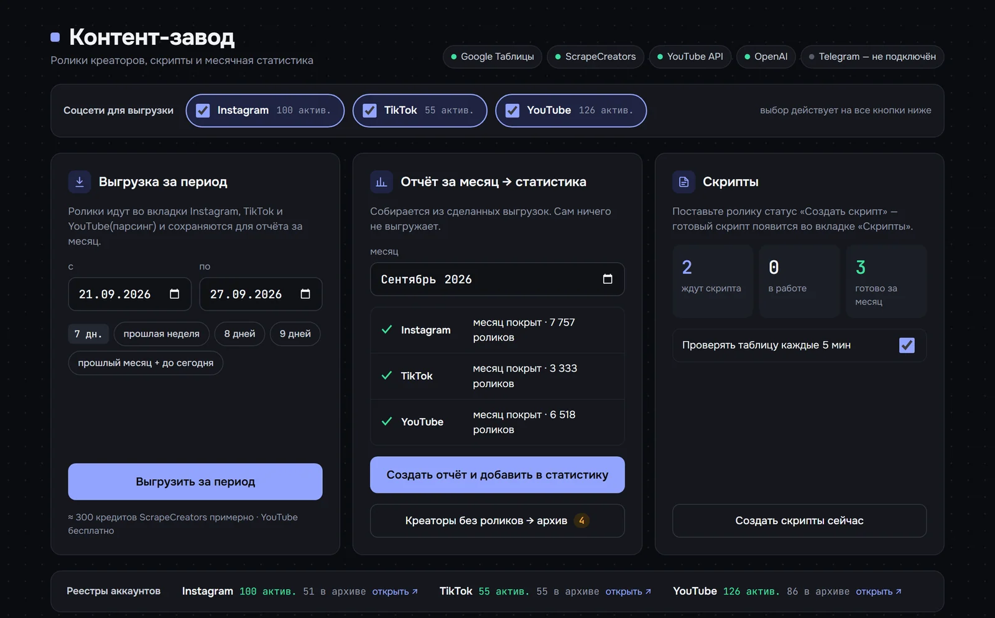
Task: Select the 9 дней period chip
Action: tap(295, 334)
